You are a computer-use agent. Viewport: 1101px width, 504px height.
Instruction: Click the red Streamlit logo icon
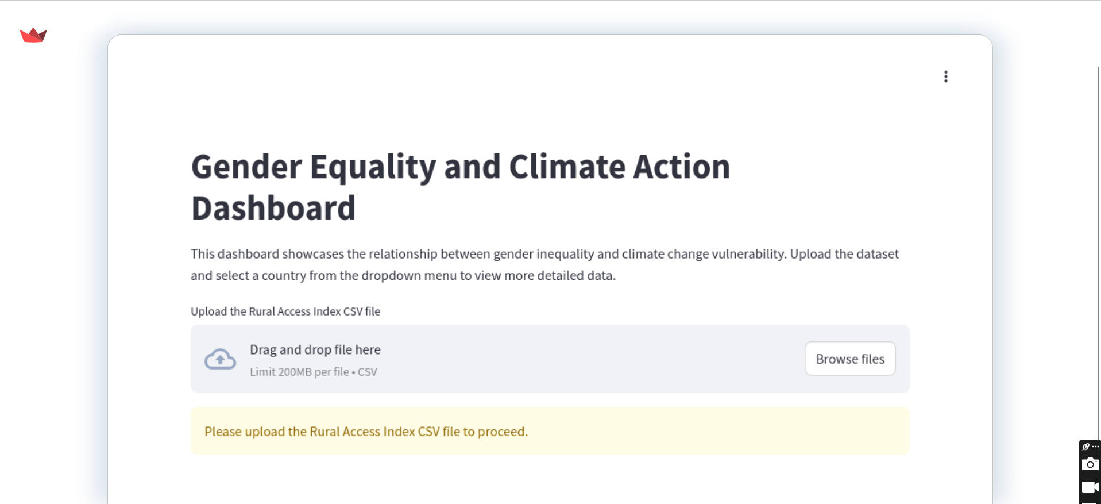(x=33, y=35)
